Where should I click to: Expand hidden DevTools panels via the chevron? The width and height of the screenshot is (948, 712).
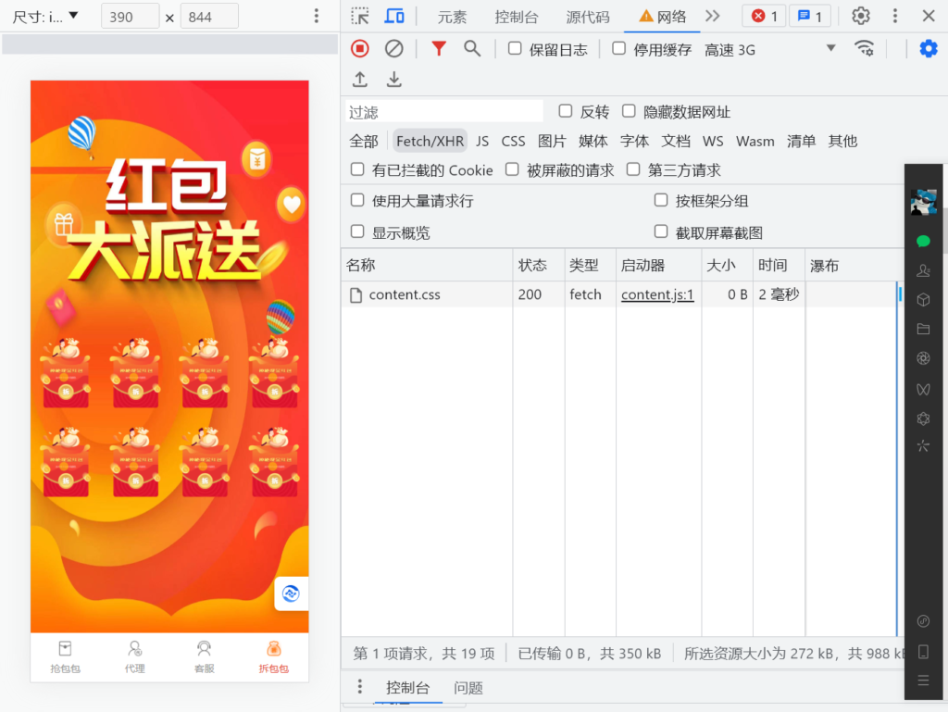coord(714,16)
